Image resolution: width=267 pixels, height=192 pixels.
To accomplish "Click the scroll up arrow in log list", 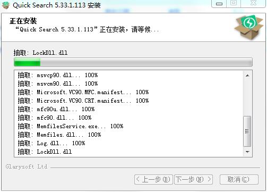I will [x=247, y=76].
